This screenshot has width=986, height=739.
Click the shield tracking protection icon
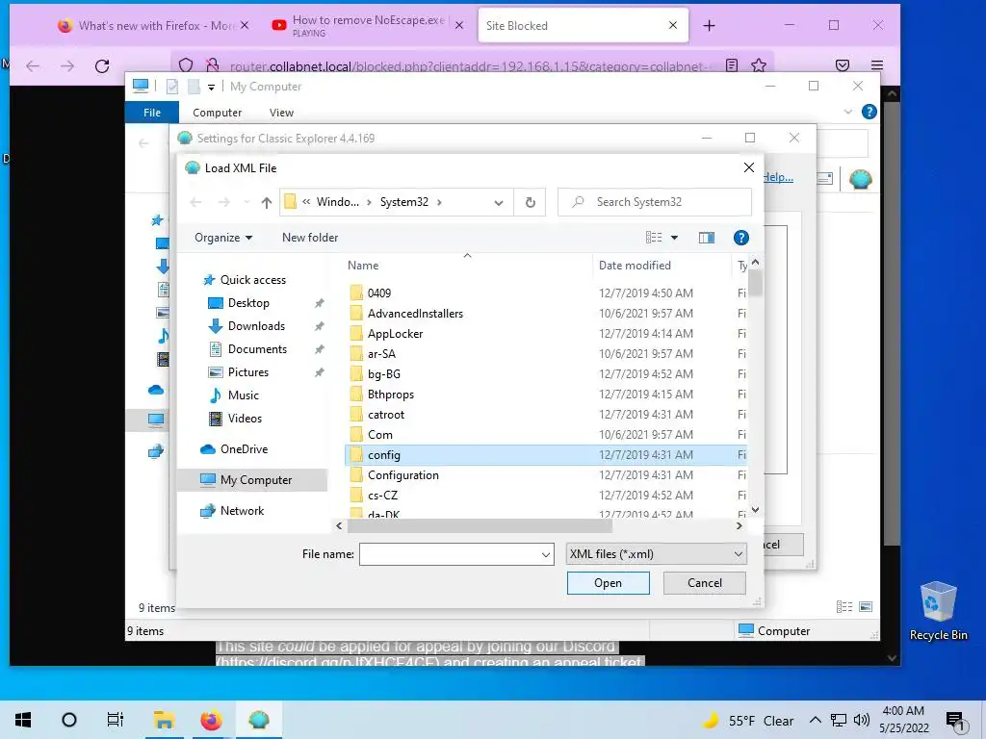(186, 65)
